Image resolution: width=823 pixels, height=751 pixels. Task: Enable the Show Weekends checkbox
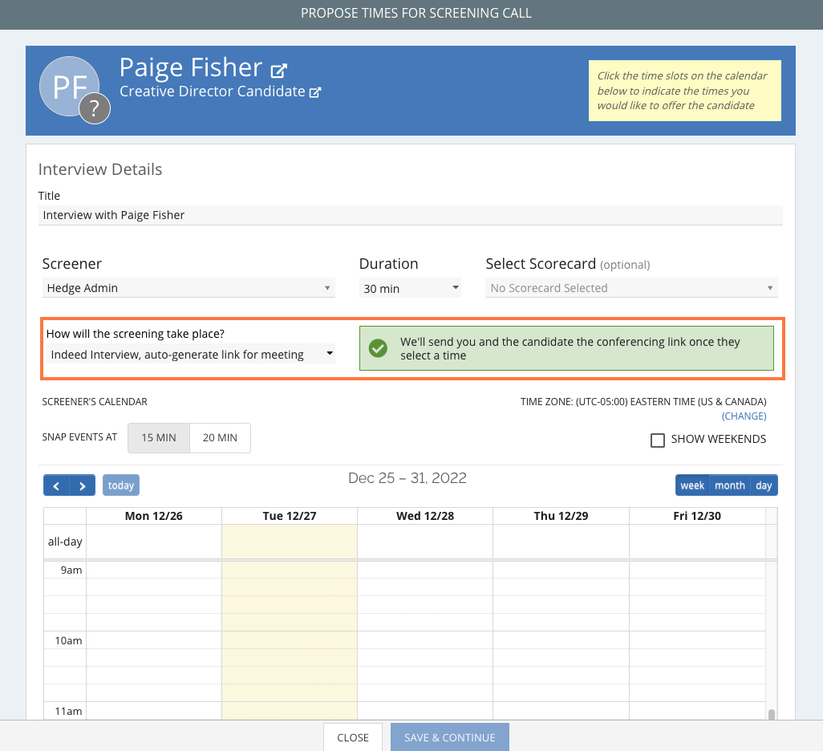[658, 440]
